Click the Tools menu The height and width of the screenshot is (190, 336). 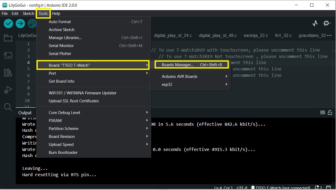tap(43, 14)
